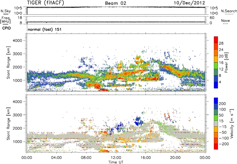Screen dimensions: 237x164
Task: Click the 'Velocity [m s-1]' colorbar label
Action: (x=232, y=123)
